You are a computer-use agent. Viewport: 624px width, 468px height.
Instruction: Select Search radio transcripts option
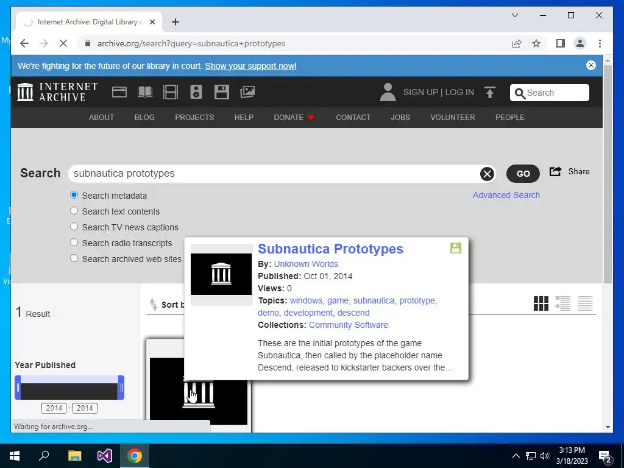click(74, 243)
